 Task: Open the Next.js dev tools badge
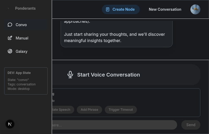(10, 124)
